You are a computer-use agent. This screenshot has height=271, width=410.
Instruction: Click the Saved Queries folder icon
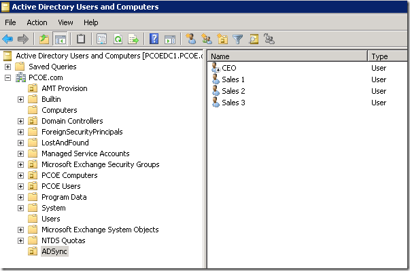pos(20,67)
